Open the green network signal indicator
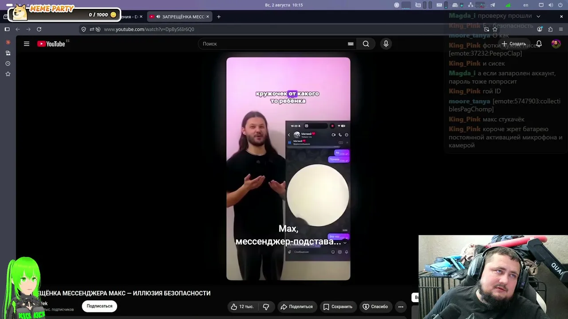 click(x=509, y=5)
